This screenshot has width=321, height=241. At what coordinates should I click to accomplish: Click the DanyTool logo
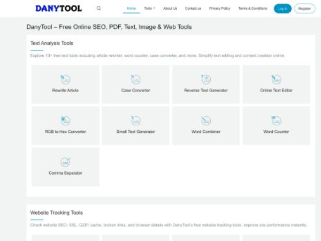[58, 9]
